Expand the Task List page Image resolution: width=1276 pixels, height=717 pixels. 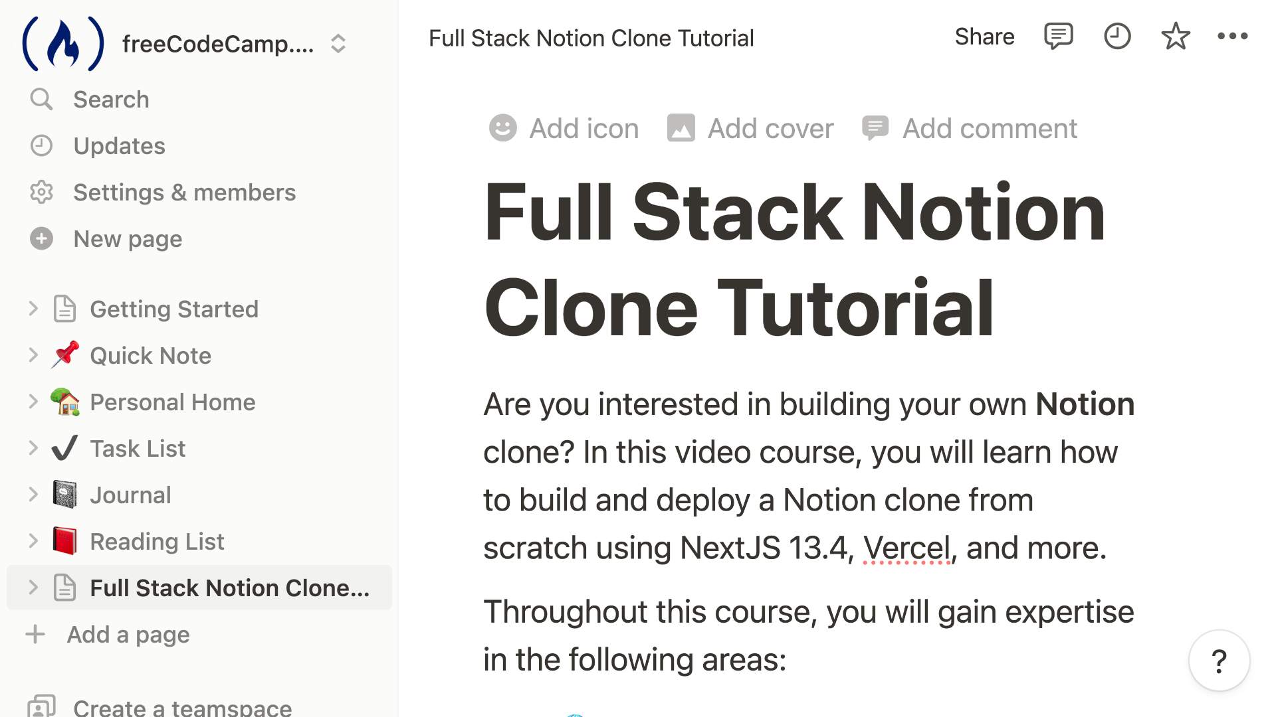coord(33,448)
